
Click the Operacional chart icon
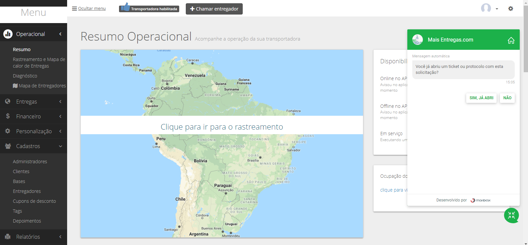[8, 34]
